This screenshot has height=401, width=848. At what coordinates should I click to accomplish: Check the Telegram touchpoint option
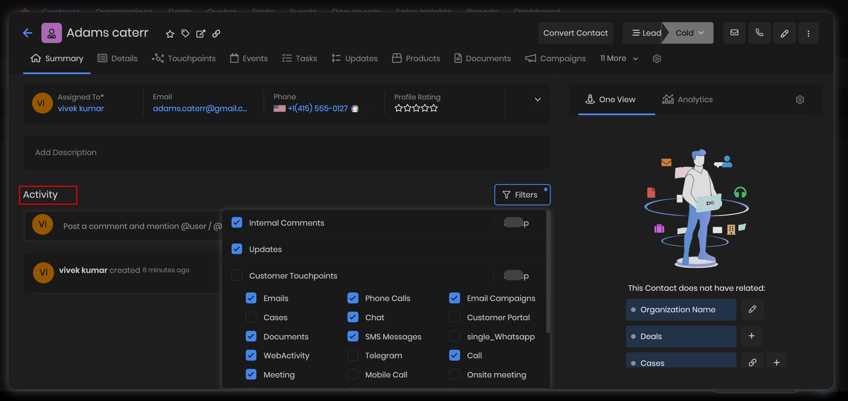pyautogui.click(x=353, y=355)
